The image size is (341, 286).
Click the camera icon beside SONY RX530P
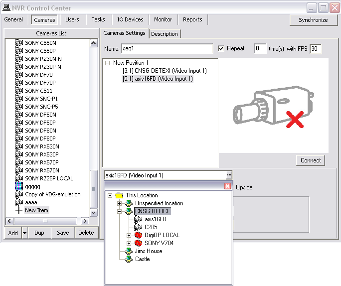(x=19, y=154)
